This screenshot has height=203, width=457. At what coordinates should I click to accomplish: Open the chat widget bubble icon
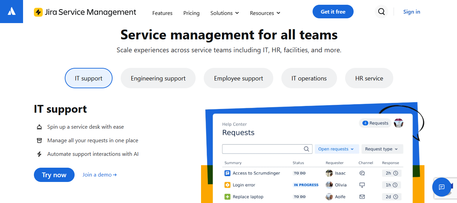pyautogui.click(x=442, y=187)
